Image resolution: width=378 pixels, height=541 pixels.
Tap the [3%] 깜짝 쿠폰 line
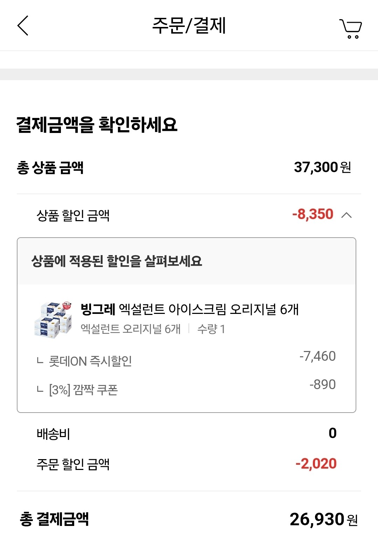83,390
